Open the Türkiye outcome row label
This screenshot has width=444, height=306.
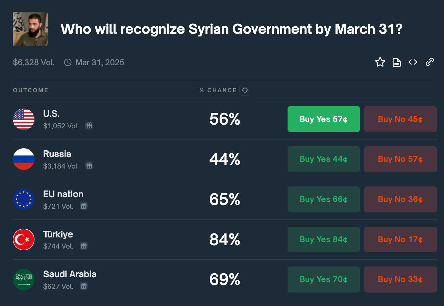58,234
